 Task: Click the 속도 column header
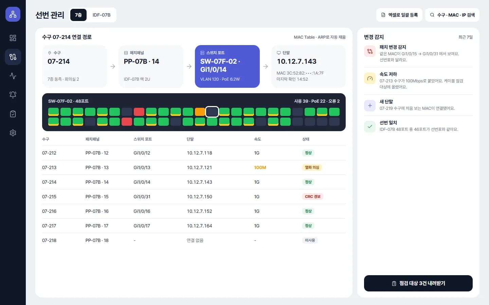coord(257,139)
